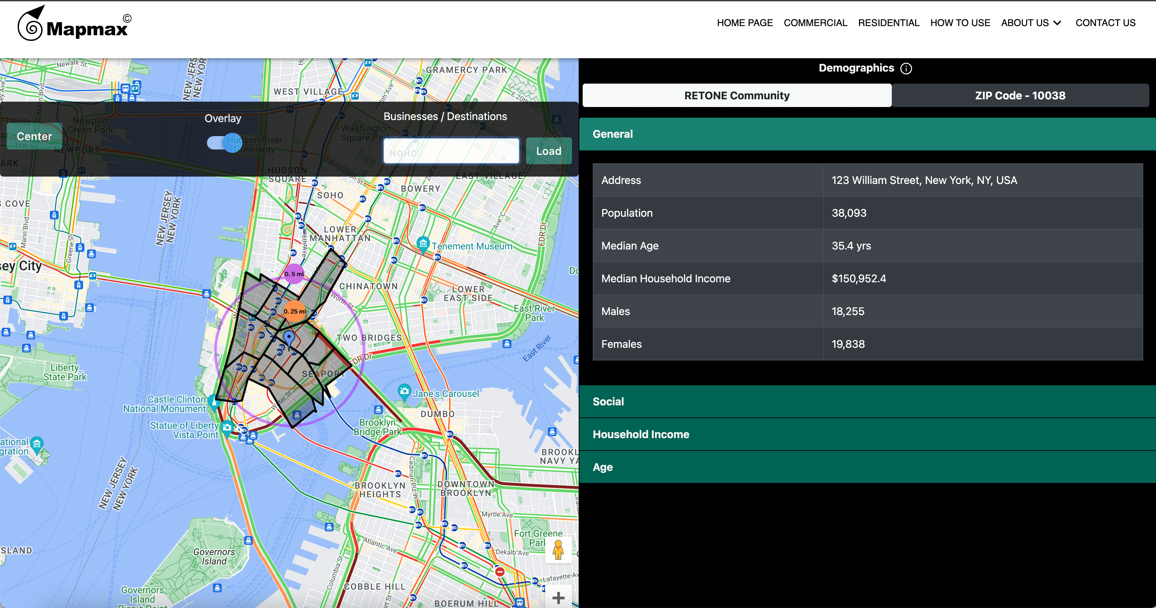Click the Population value 38,093
This screenshot has height=608, width=1156.
tap(849, 213)
